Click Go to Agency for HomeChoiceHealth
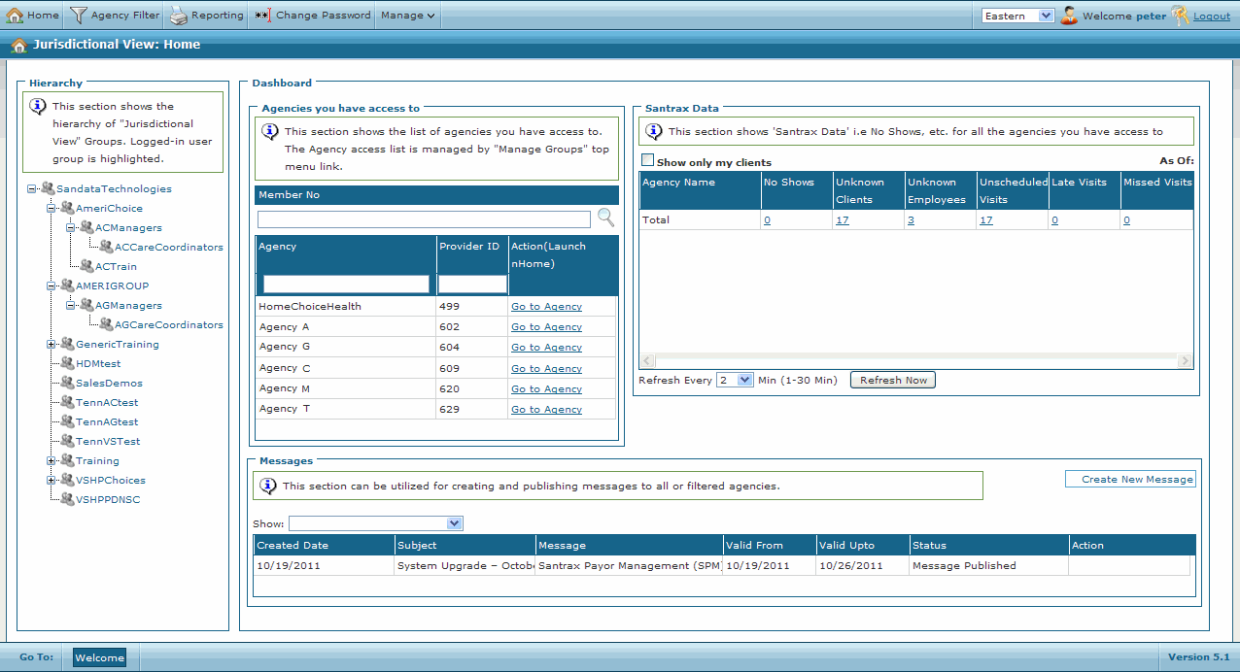The width and height of the screenshot is (1240, 672). point(546,307)
